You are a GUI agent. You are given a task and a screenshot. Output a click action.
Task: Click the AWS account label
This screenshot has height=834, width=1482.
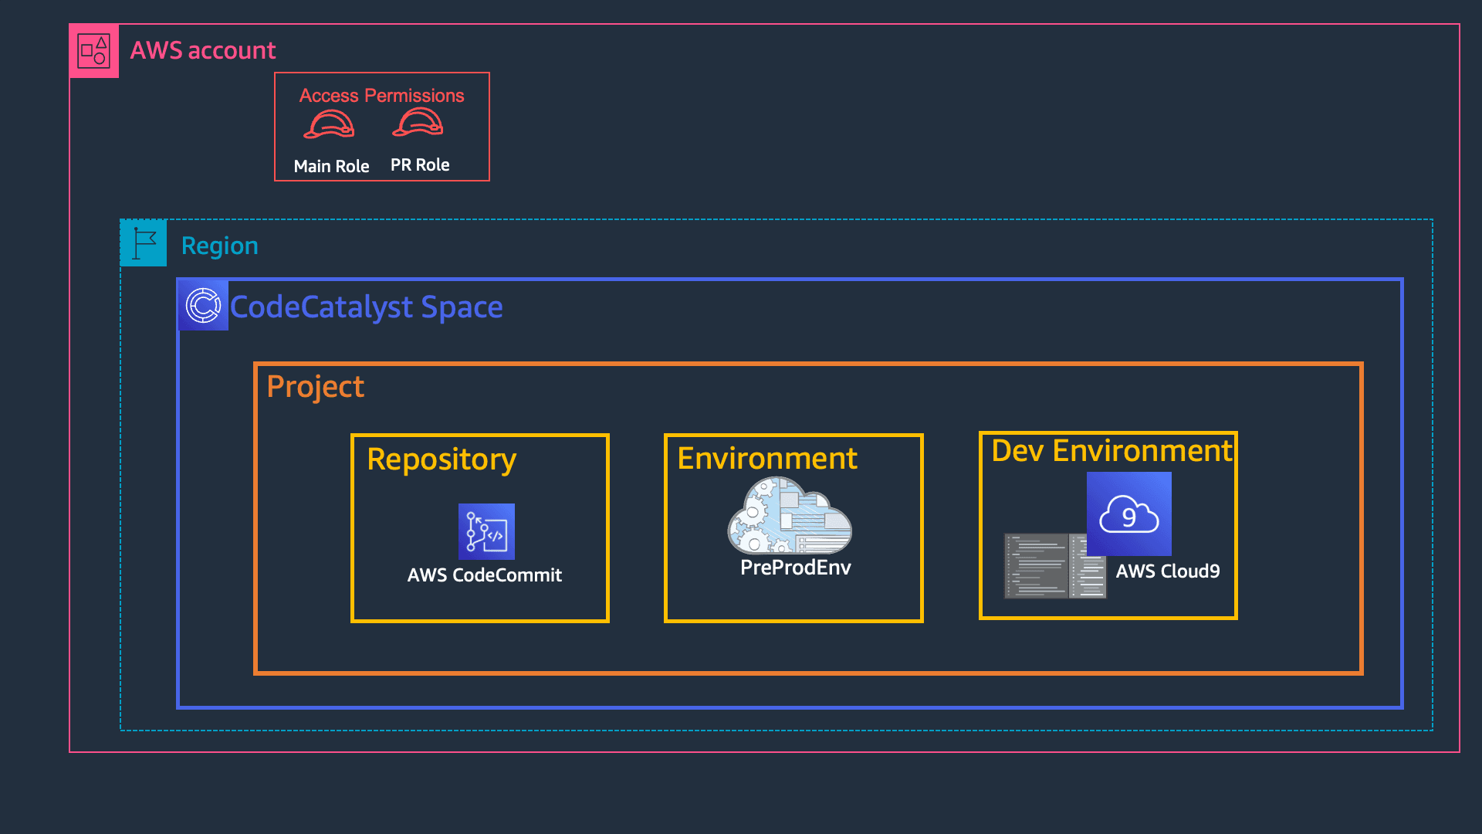[203, 50]
